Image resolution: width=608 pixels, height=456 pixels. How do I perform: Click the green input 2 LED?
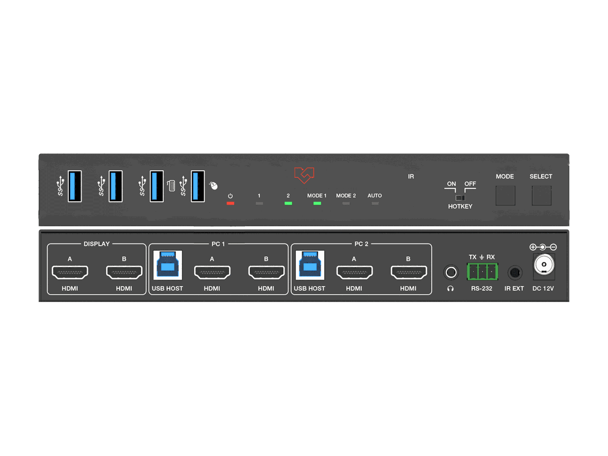pos(288,203)
